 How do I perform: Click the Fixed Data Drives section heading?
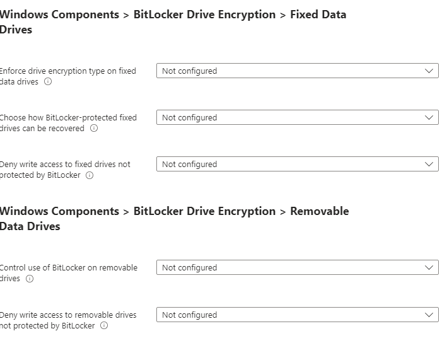coord(173,22)
